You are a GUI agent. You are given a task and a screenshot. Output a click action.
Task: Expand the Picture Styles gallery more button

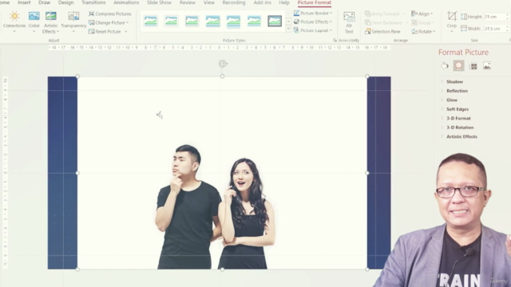288,29
